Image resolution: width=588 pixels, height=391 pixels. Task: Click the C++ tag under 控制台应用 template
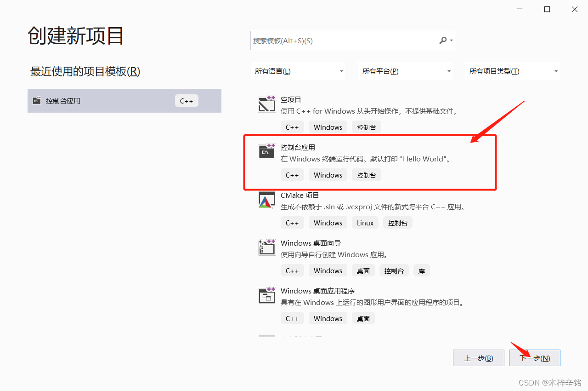292,175
